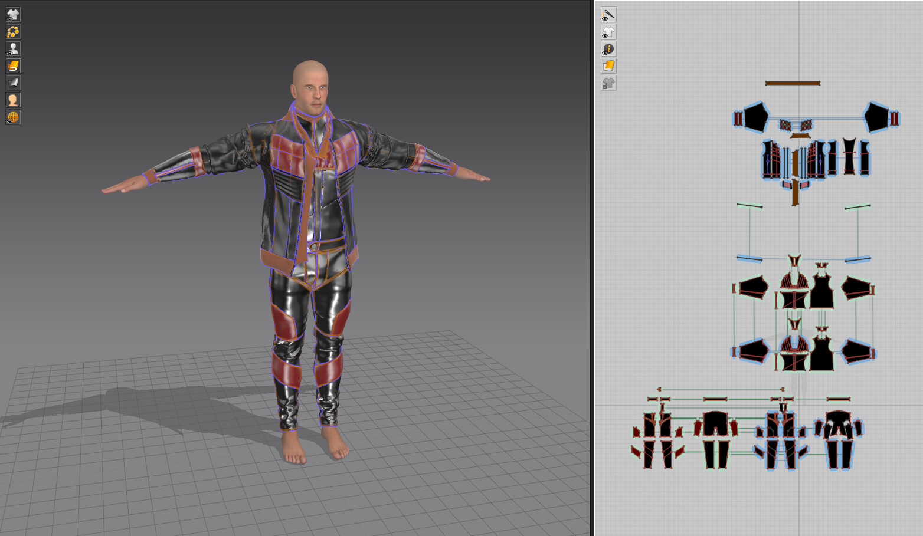Viewport: 923px width, 536px height.
Task: Select the long brown strip pattern at the top of the 2D window
Action: coord(793,83)
